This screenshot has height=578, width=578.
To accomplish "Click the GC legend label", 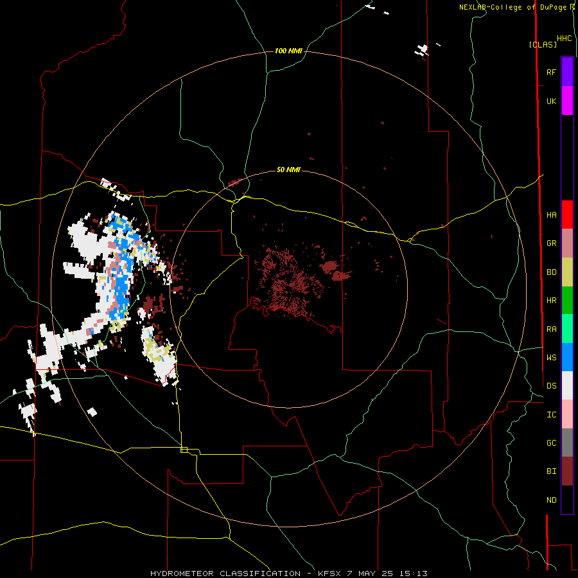I will point(551,442).
